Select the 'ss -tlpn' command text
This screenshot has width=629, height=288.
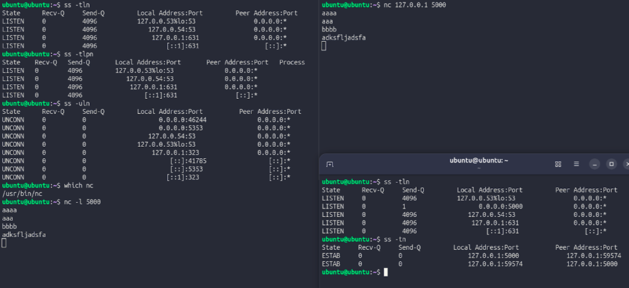79,54
